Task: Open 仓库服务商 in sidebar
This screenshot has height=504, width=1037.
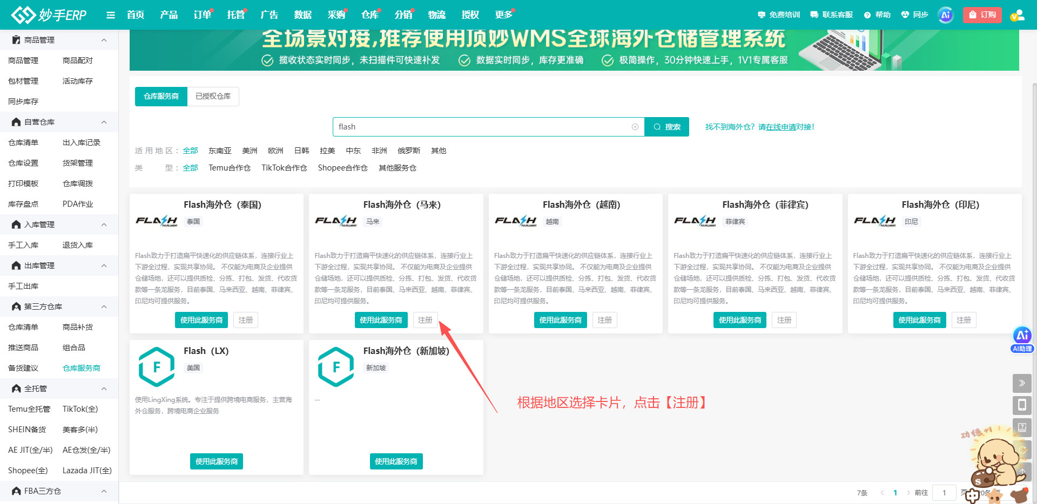Action: click(82, 368)
